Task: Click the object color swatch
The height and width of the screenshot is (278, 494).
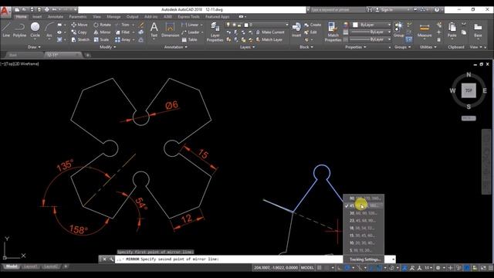Action: click(355, 25)
